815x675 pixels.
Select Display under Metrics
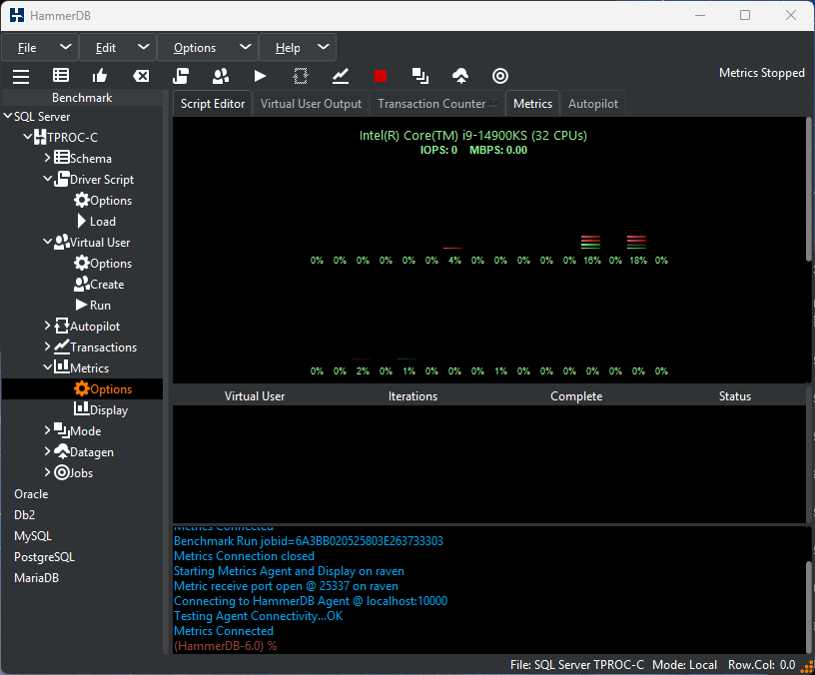point(100,410)
